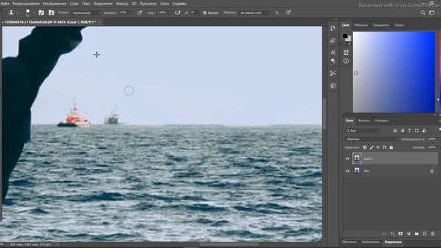Lock position move icon
Image resolution: width=441 pixels, height=248 pixels.
tap(378, 147)
